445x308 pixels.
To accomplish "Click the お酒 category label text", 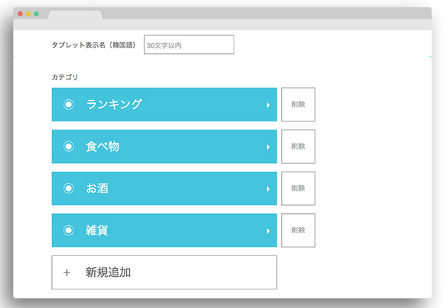I will click(x=98, y=189).
